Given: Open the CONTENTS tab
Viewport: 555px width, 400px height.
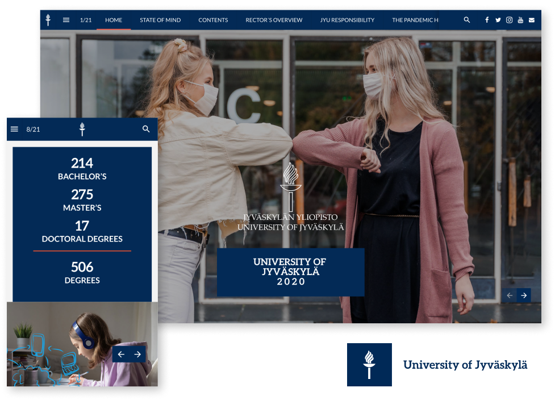Looking at the screenshot, I should point(213,20).
